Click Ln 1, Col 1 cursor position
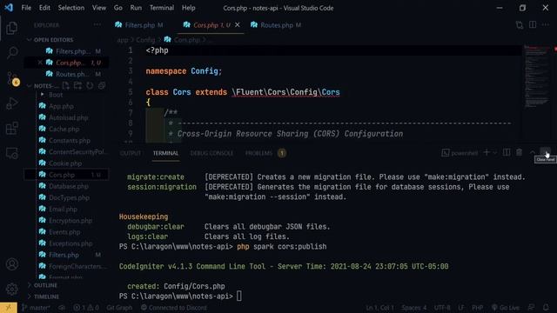Screen dimensions: 557x313 point(379,308)
